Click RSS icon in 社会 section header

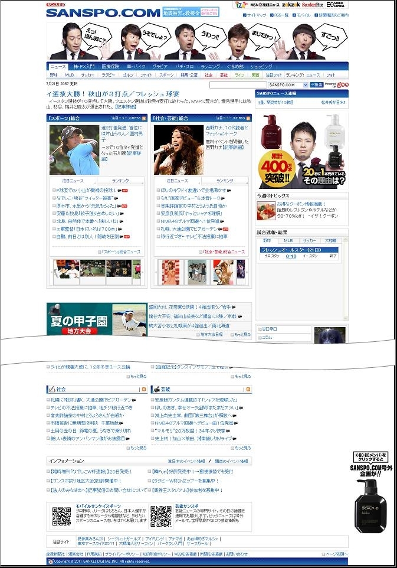[x=144, y=390]
